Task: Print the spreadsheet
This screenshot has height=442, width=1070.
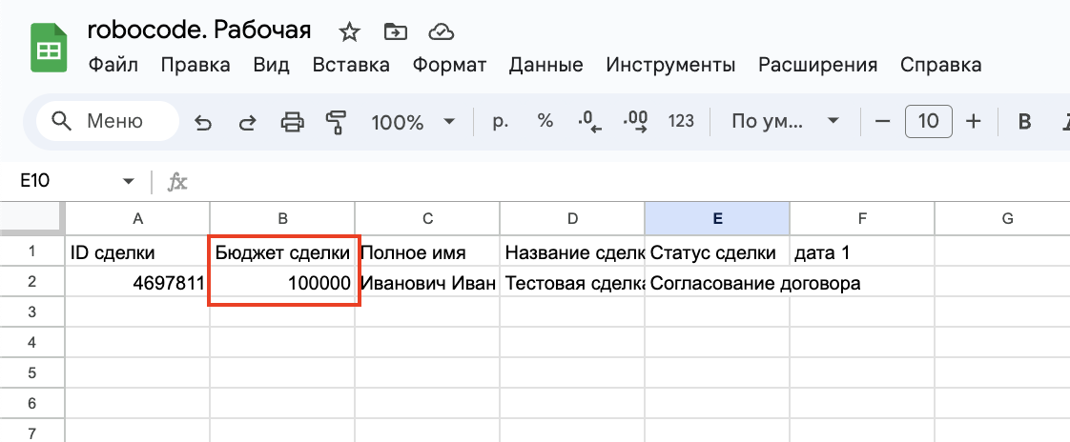Action: pyautogui.click(x=292, y=122)
